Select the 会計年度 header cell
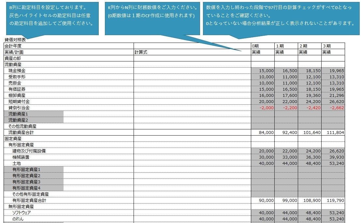This screenshot has width=361, height=223. pyautogui.click(x=69, y=46)
